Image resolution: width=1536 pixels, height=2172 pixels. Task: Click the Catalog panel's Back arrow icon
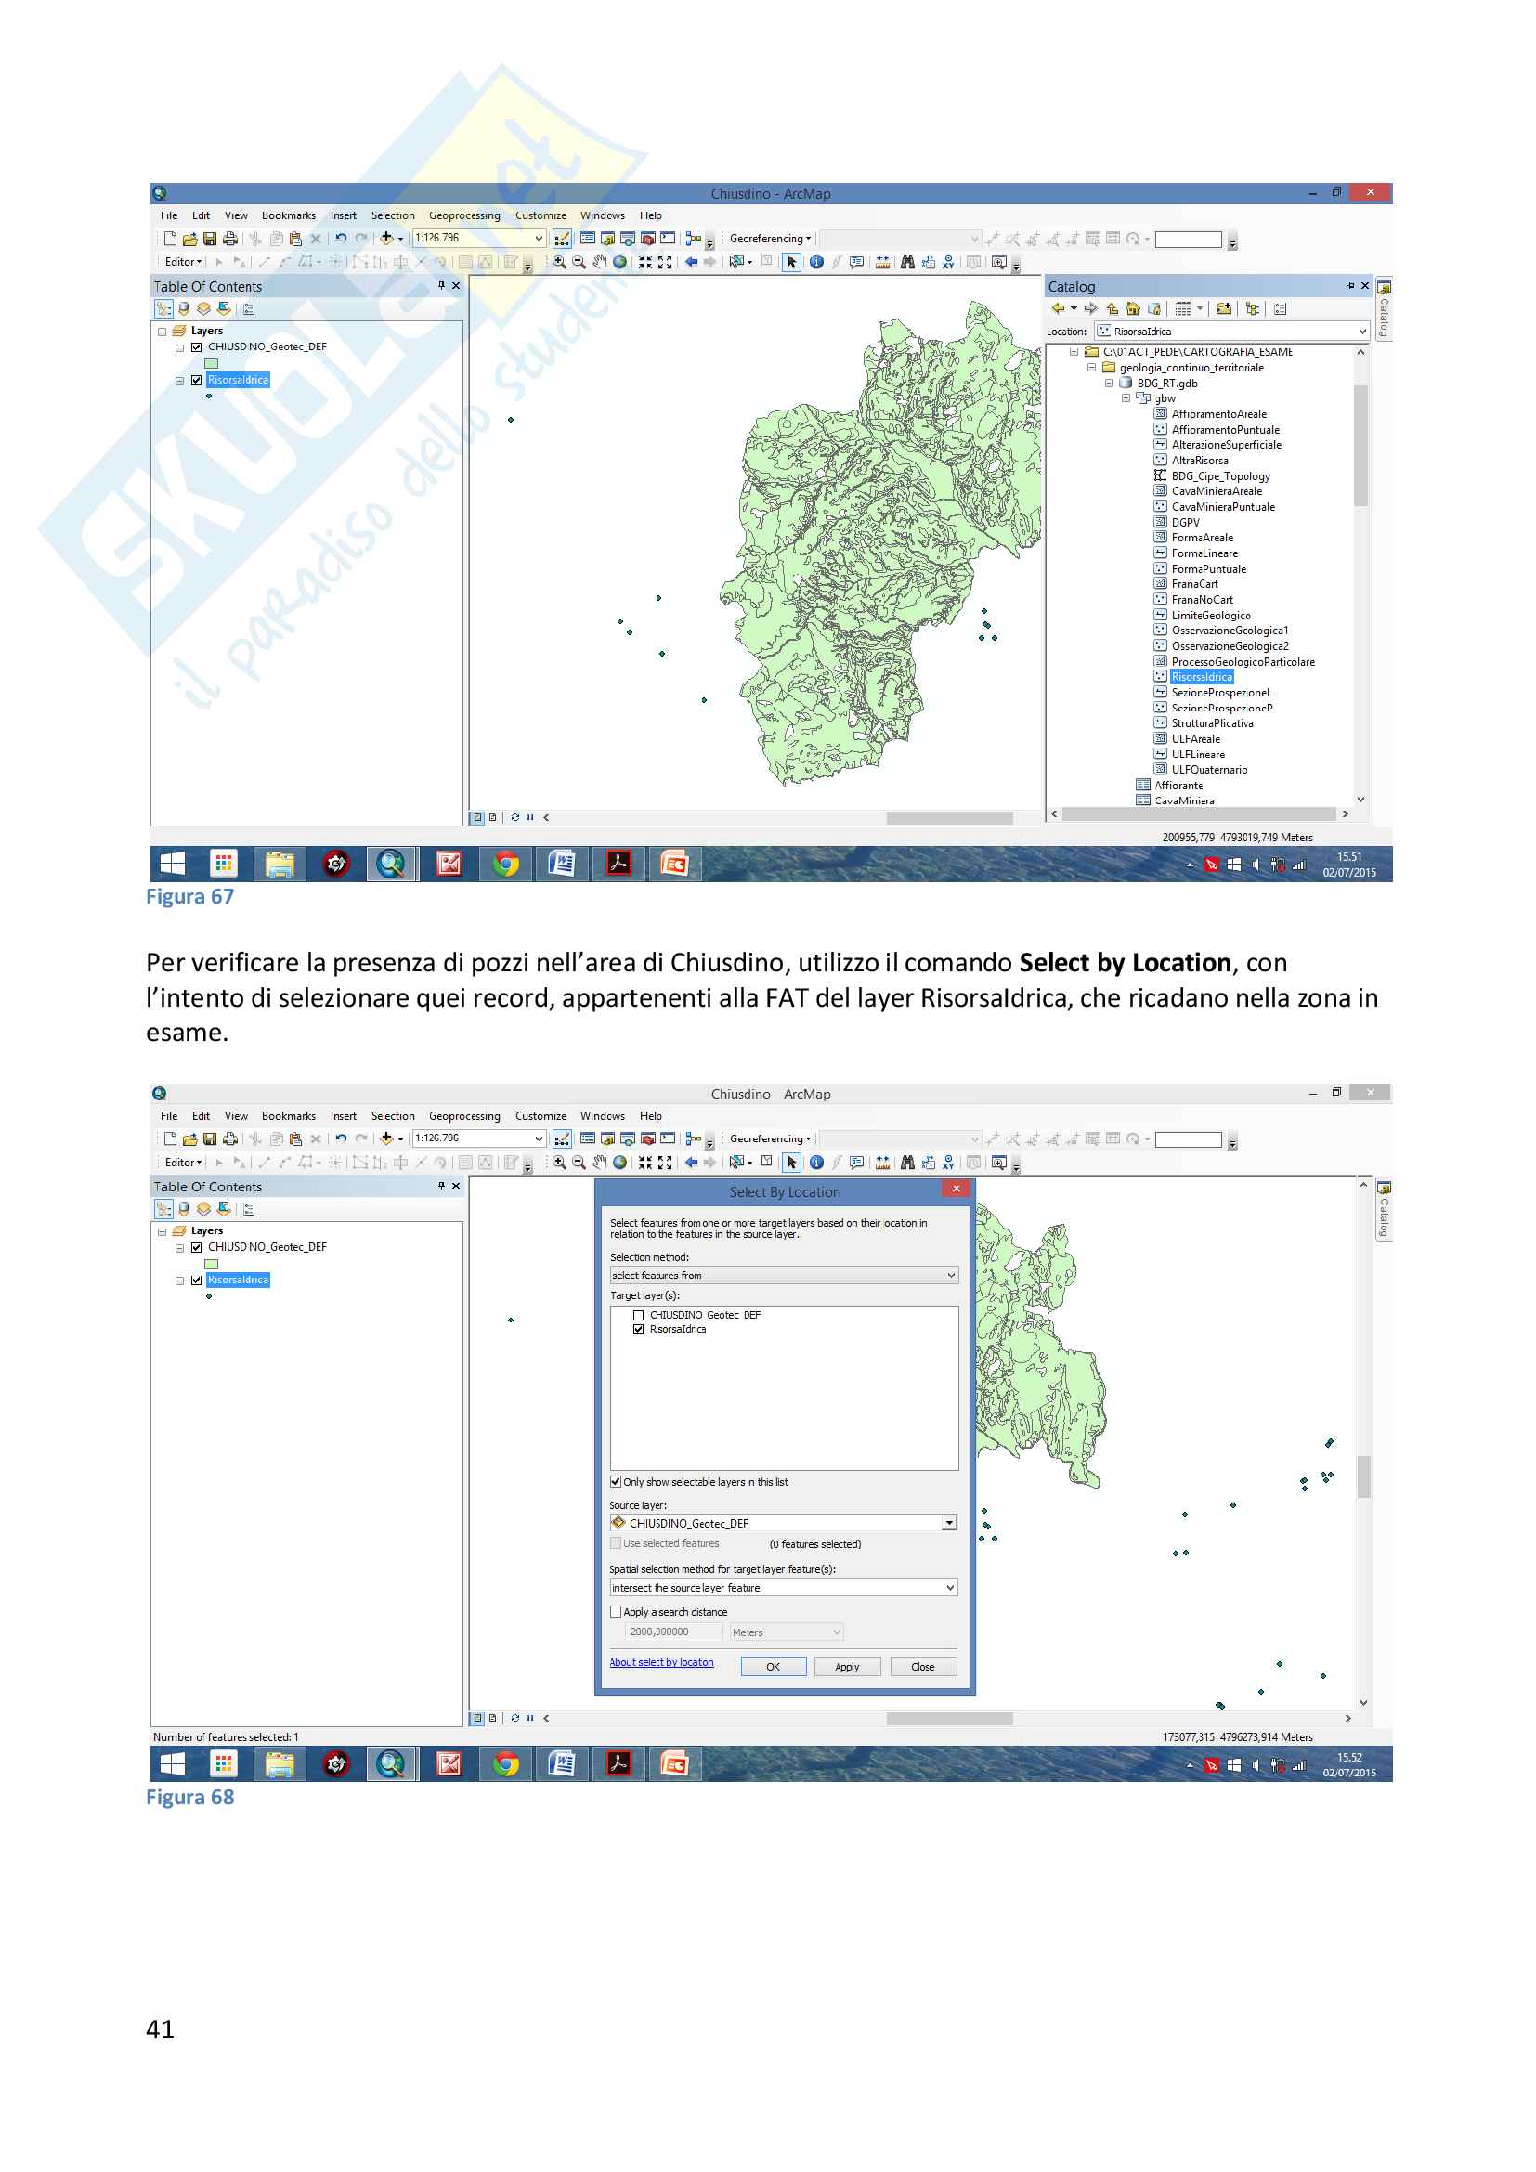point(1058,308)
